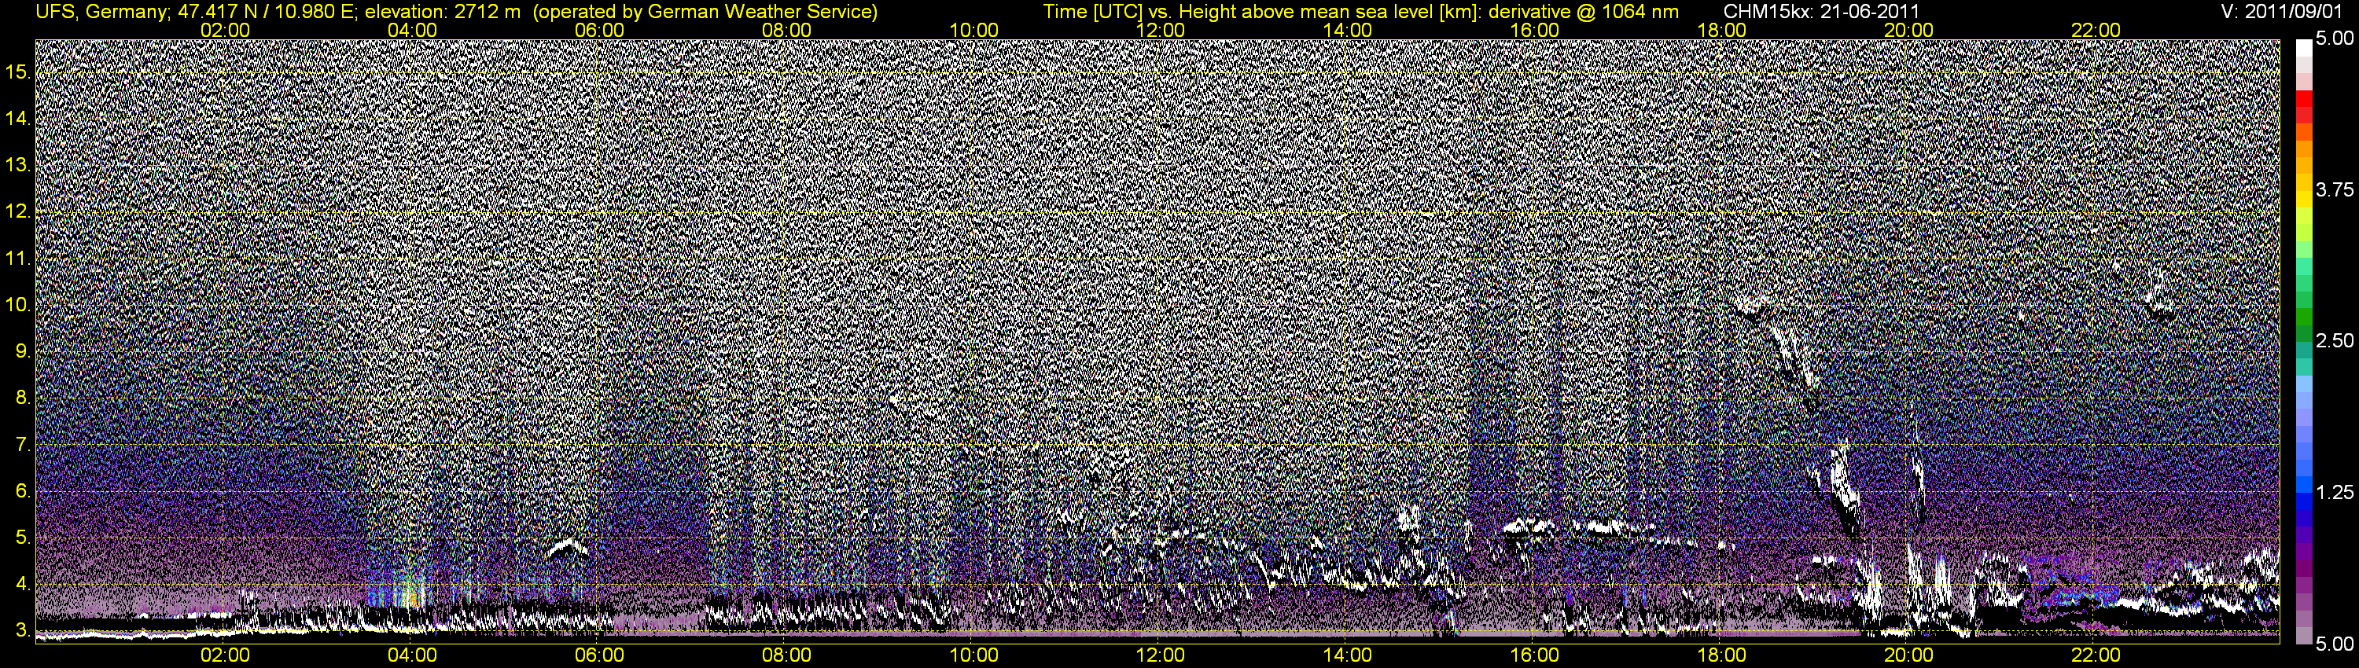Click the 3.75 color scale value
The height and width of the screenshot is (668, 2359).
tap(2335, 189)
